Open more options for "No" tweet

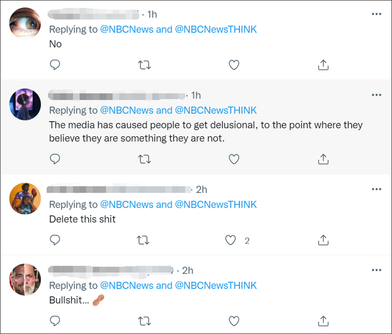376,14
